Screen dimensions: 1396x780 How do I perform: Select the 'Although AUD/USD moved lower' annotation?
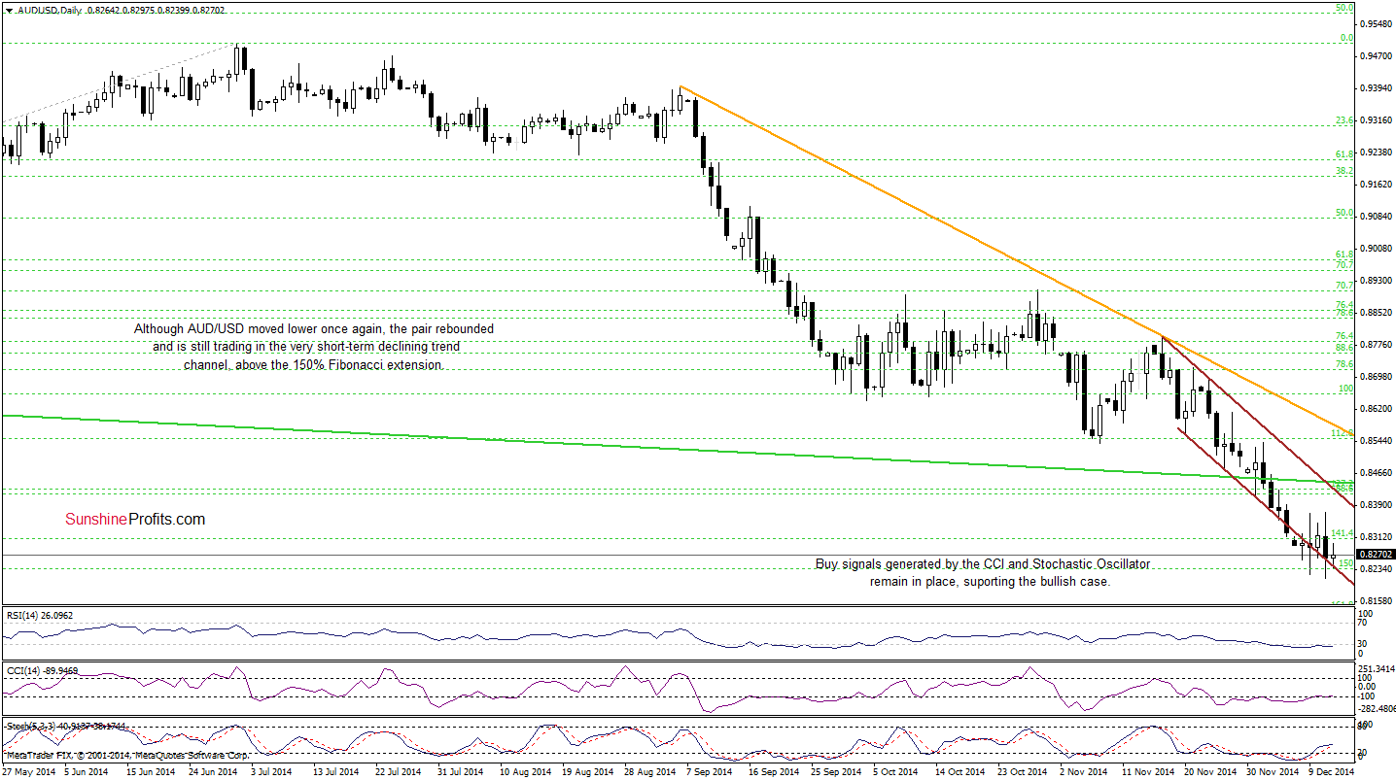313,347
